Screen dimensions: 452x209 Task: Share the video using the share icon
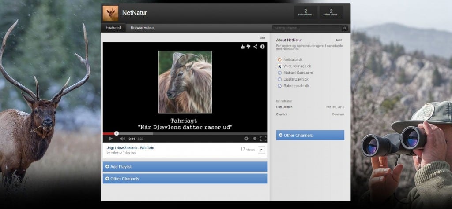coord(256,46)
